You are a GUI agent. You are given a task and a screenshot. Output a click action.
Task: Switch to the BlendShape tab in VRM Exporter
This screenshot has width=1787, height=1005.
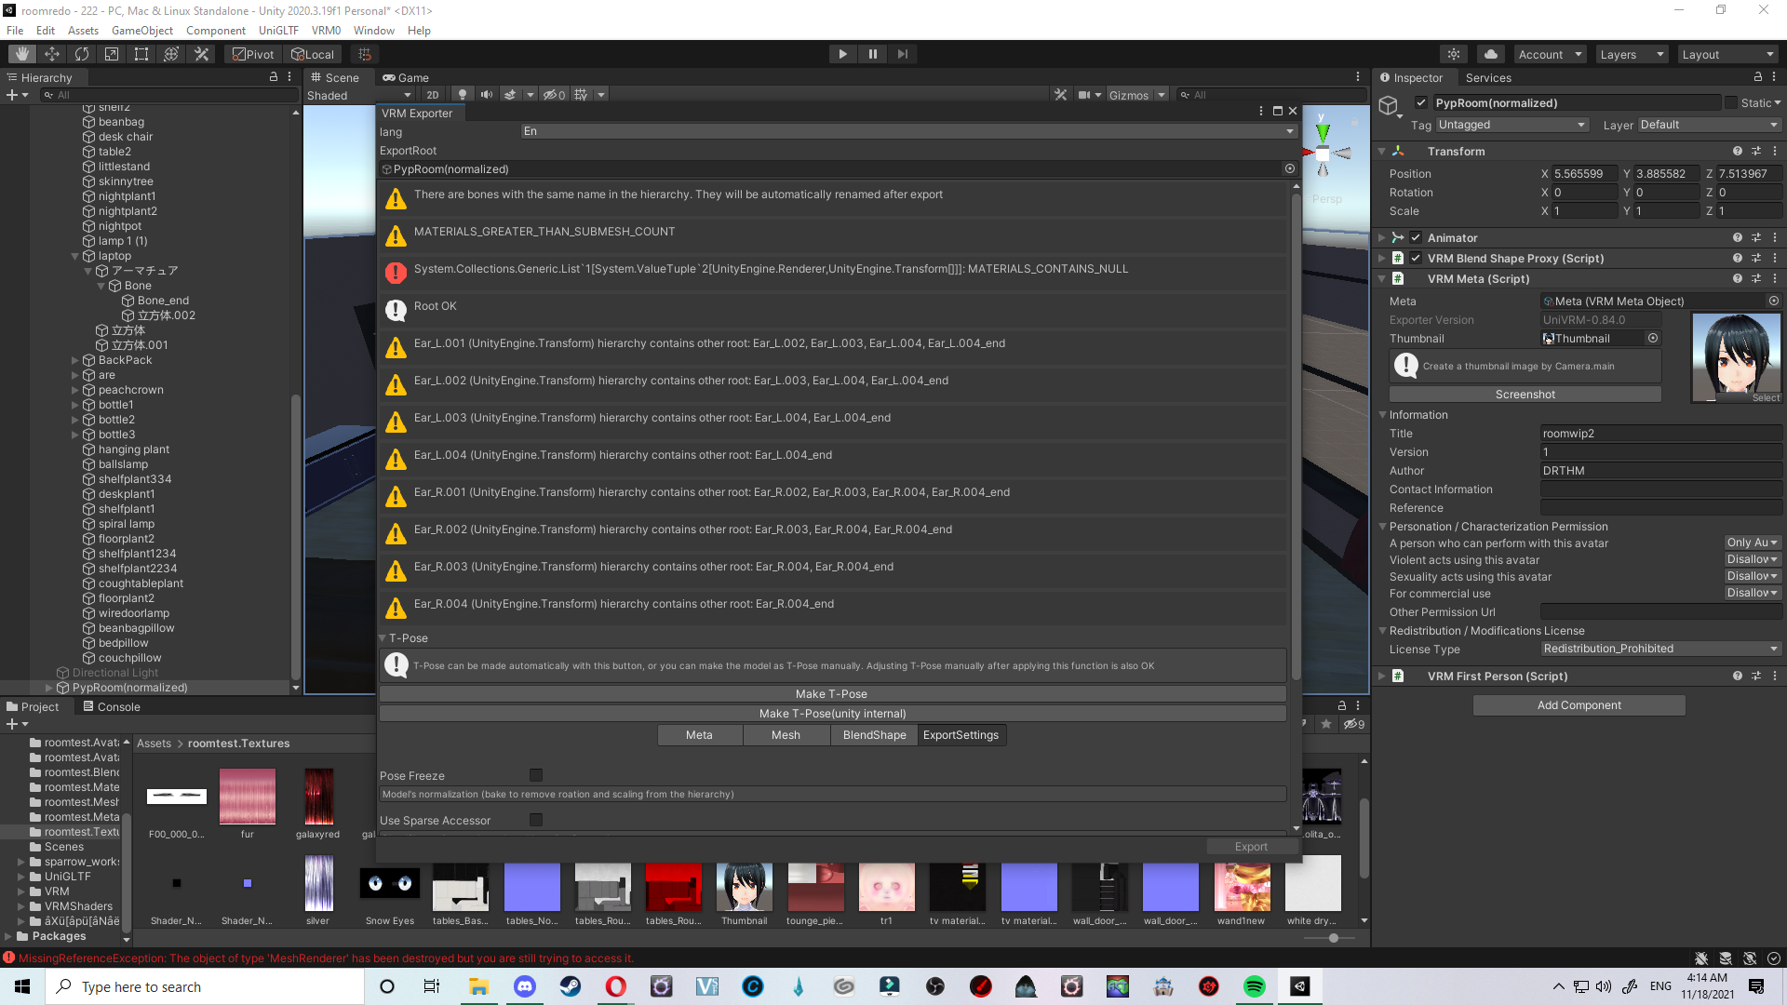point(873,734)
